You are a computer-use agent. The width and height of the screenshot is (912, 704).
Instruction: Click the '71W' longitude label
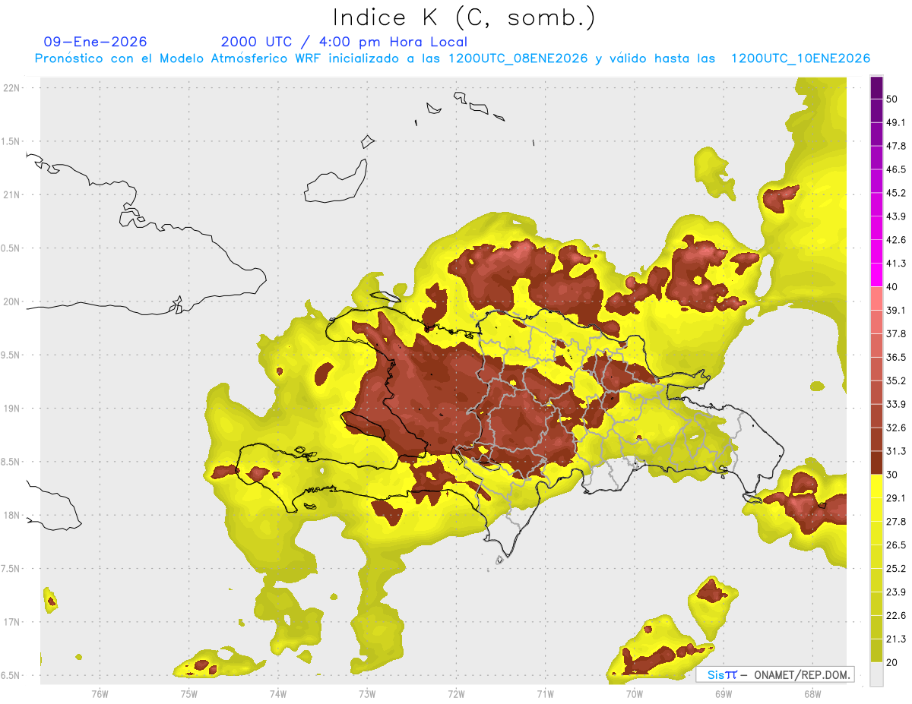point(545,693)
